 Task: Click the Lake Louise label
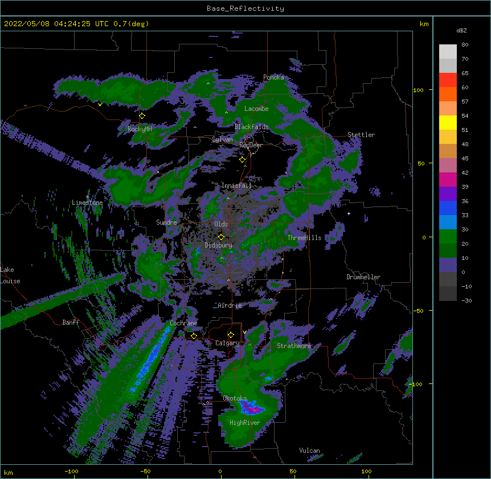click(x=10, y=275)
